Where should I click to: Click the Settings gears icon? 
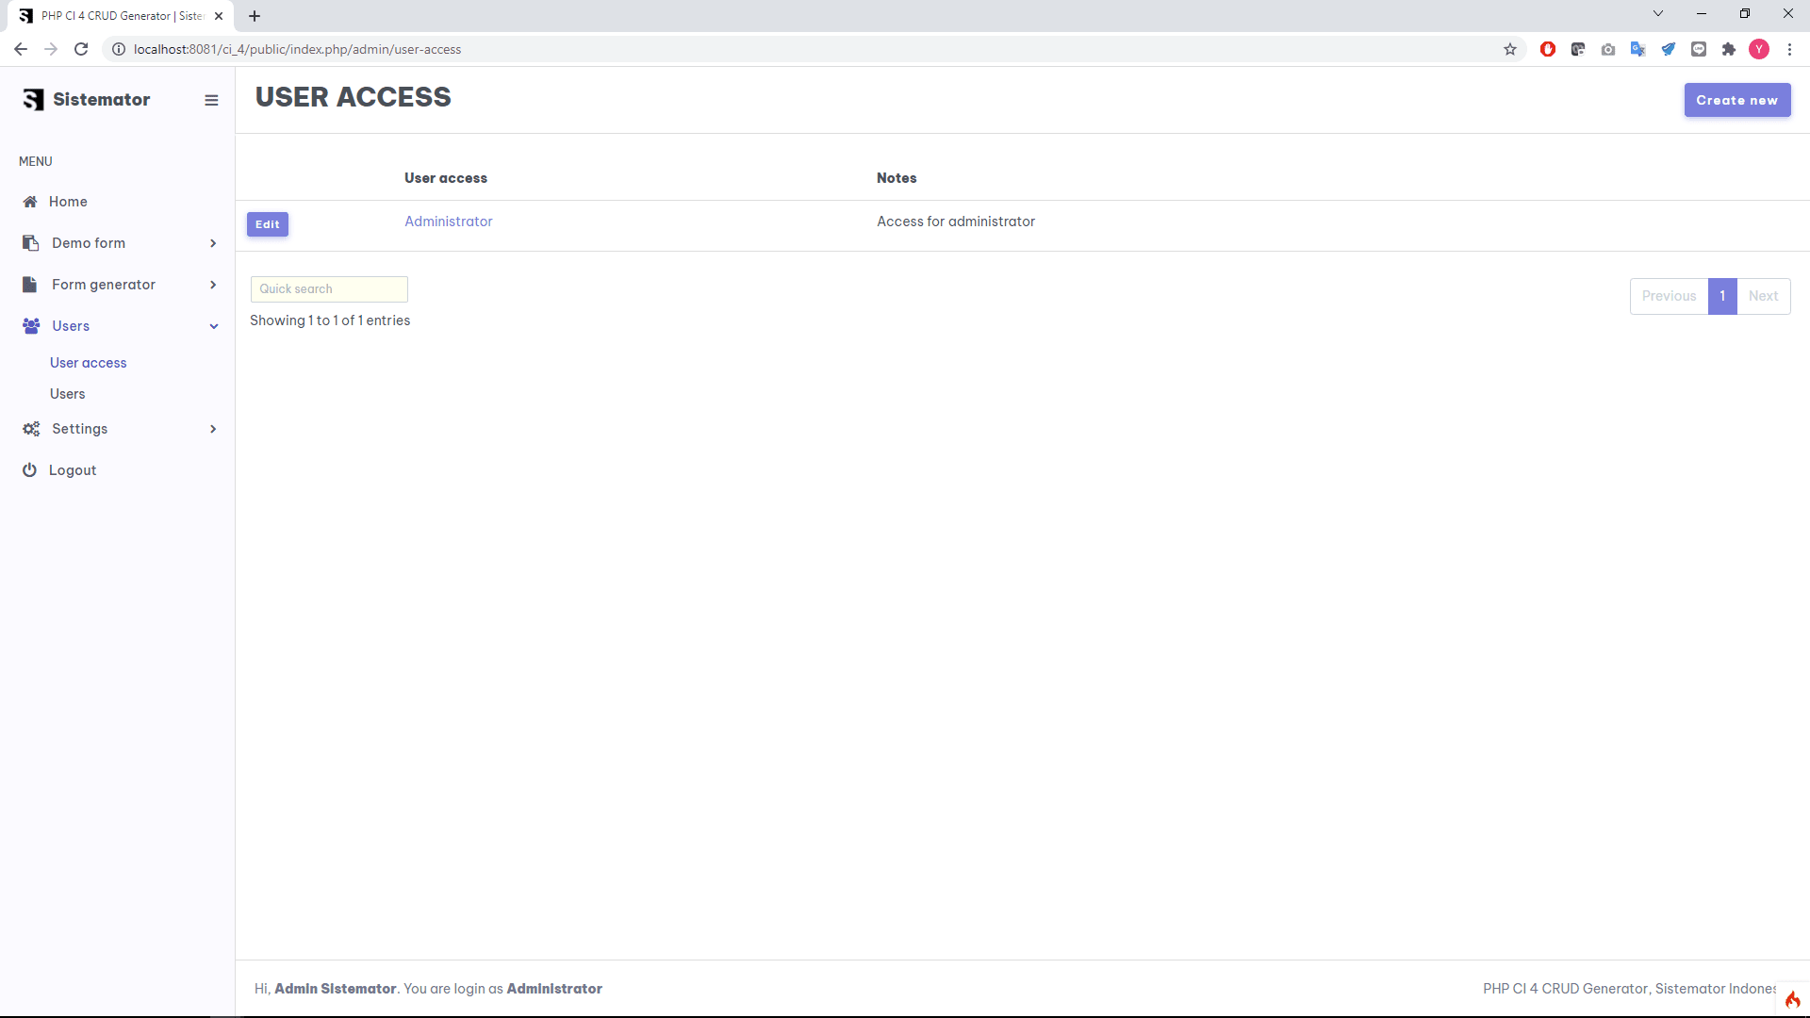tap(31, 429)
